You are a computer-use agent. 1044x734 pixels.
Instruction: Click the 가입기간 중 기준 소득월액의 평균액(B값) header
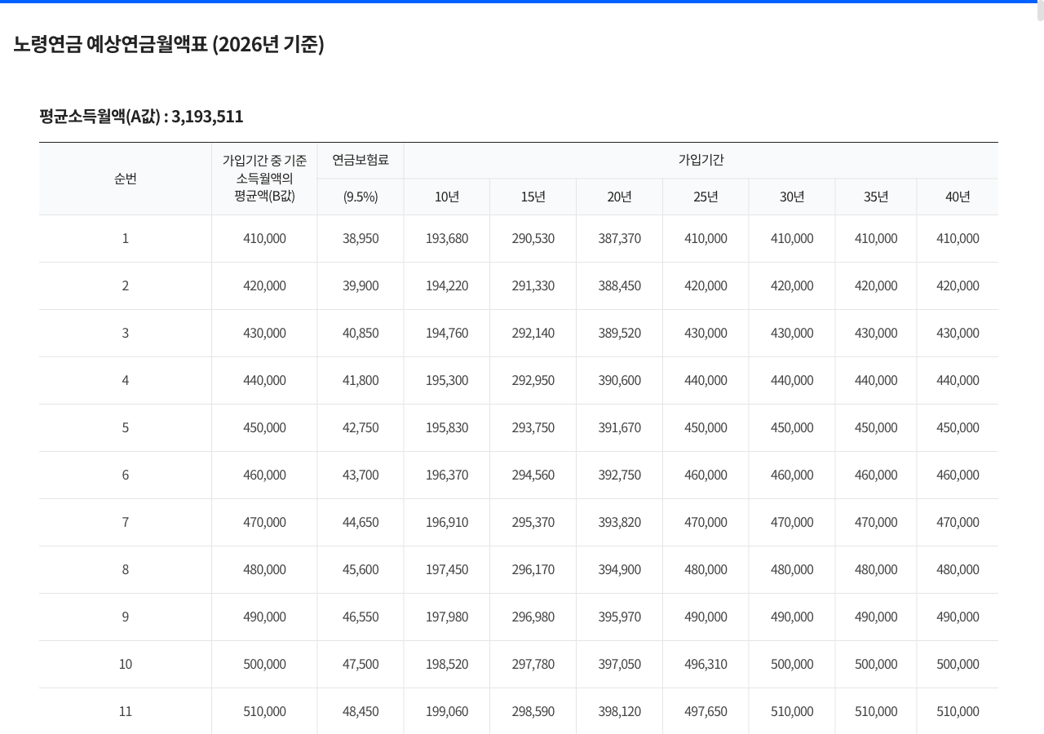[x=264, y=179]
